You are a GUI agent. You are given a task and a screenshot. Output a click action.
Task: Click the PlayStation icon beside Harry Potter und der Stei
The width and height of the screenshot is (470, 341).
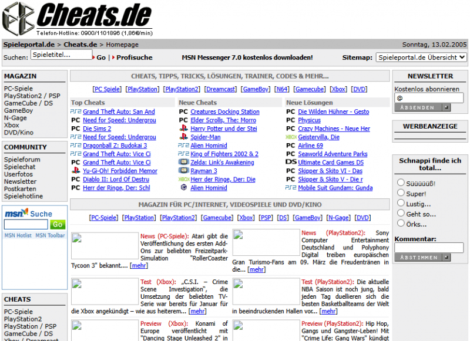[x=184, y=129]
